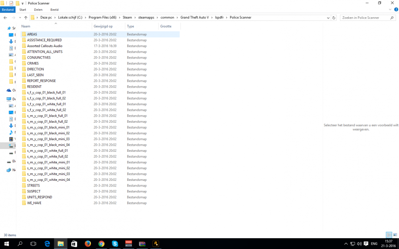Click 'Deze pc' in breadcrumb path
This screenshot has width=399, height=249.
[46, 18]
